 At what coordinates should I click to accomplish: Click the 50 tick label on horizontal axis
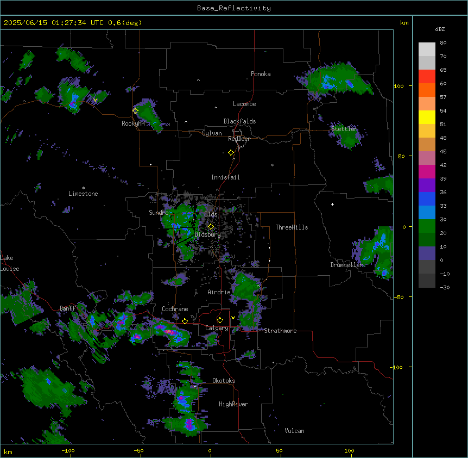pos(279,450)
